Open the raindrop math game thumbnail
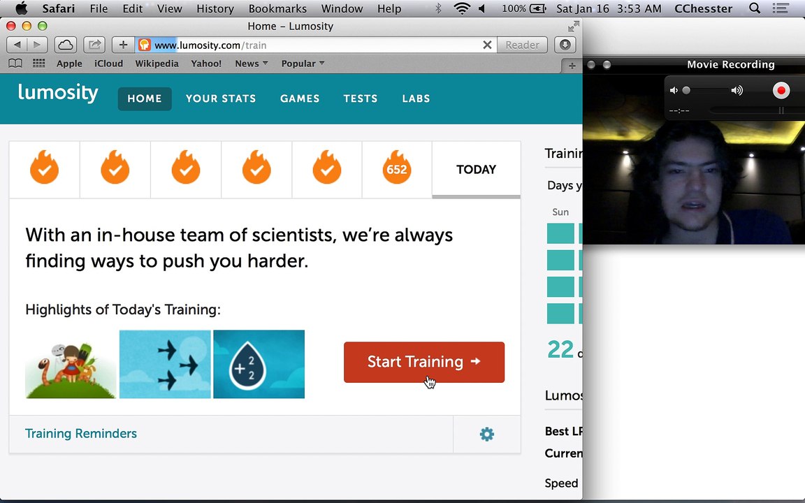This screenshot has height=503, width=805. tap(259, 364)
